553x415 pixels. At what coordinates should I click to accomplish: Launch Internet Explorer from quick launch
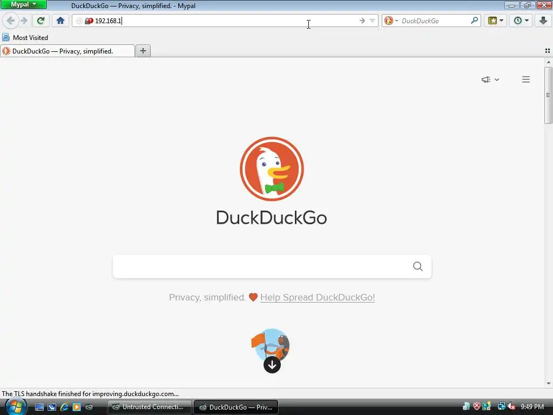[x=64, y=407]
